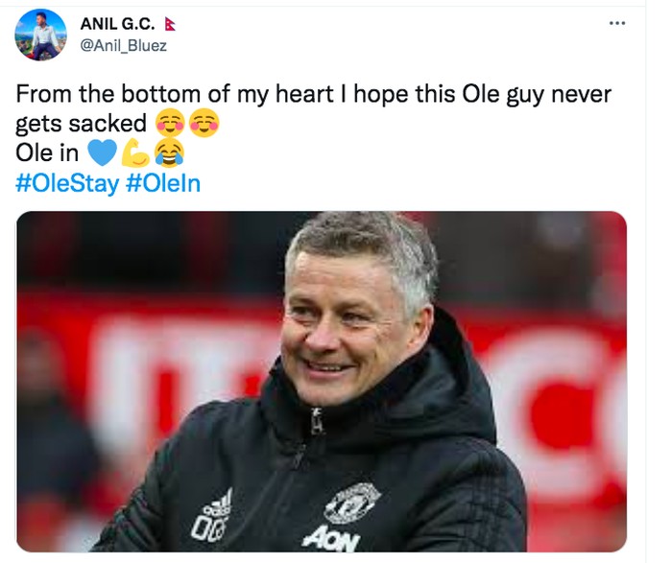Click the author's round profile avatar
Image resolution: width=672 pixels, height=563 pixels.
coord(41,35)
